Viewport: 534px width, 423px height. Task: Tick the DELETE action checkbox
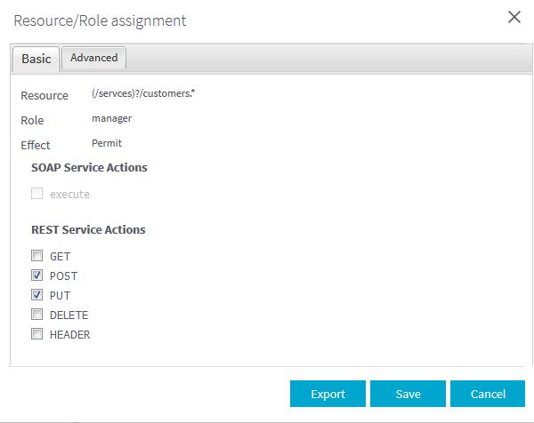click(x=37, y=315)
